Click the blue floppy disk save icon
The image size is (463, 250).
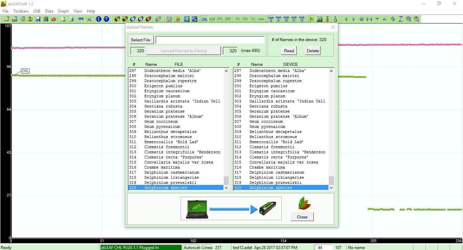pyautogui.click(x=38, y=19)
